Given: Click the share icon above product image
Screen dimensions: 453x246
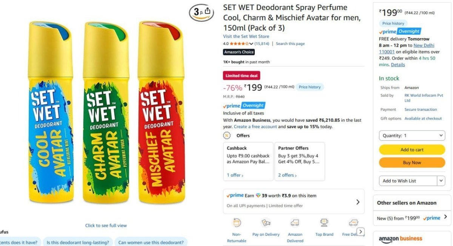Looking at the screenshot, I should click(207, 11).
